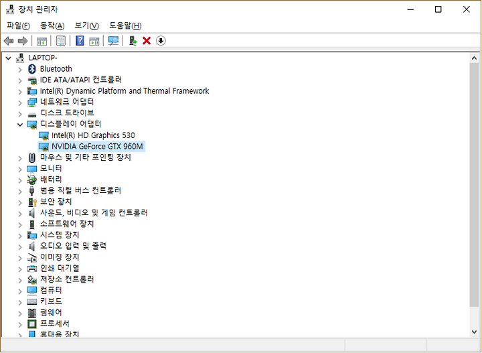Select the LAPTOP computer name
This screenshot has height=353, width=482.
pyautogui.click(x=43, y=58)
